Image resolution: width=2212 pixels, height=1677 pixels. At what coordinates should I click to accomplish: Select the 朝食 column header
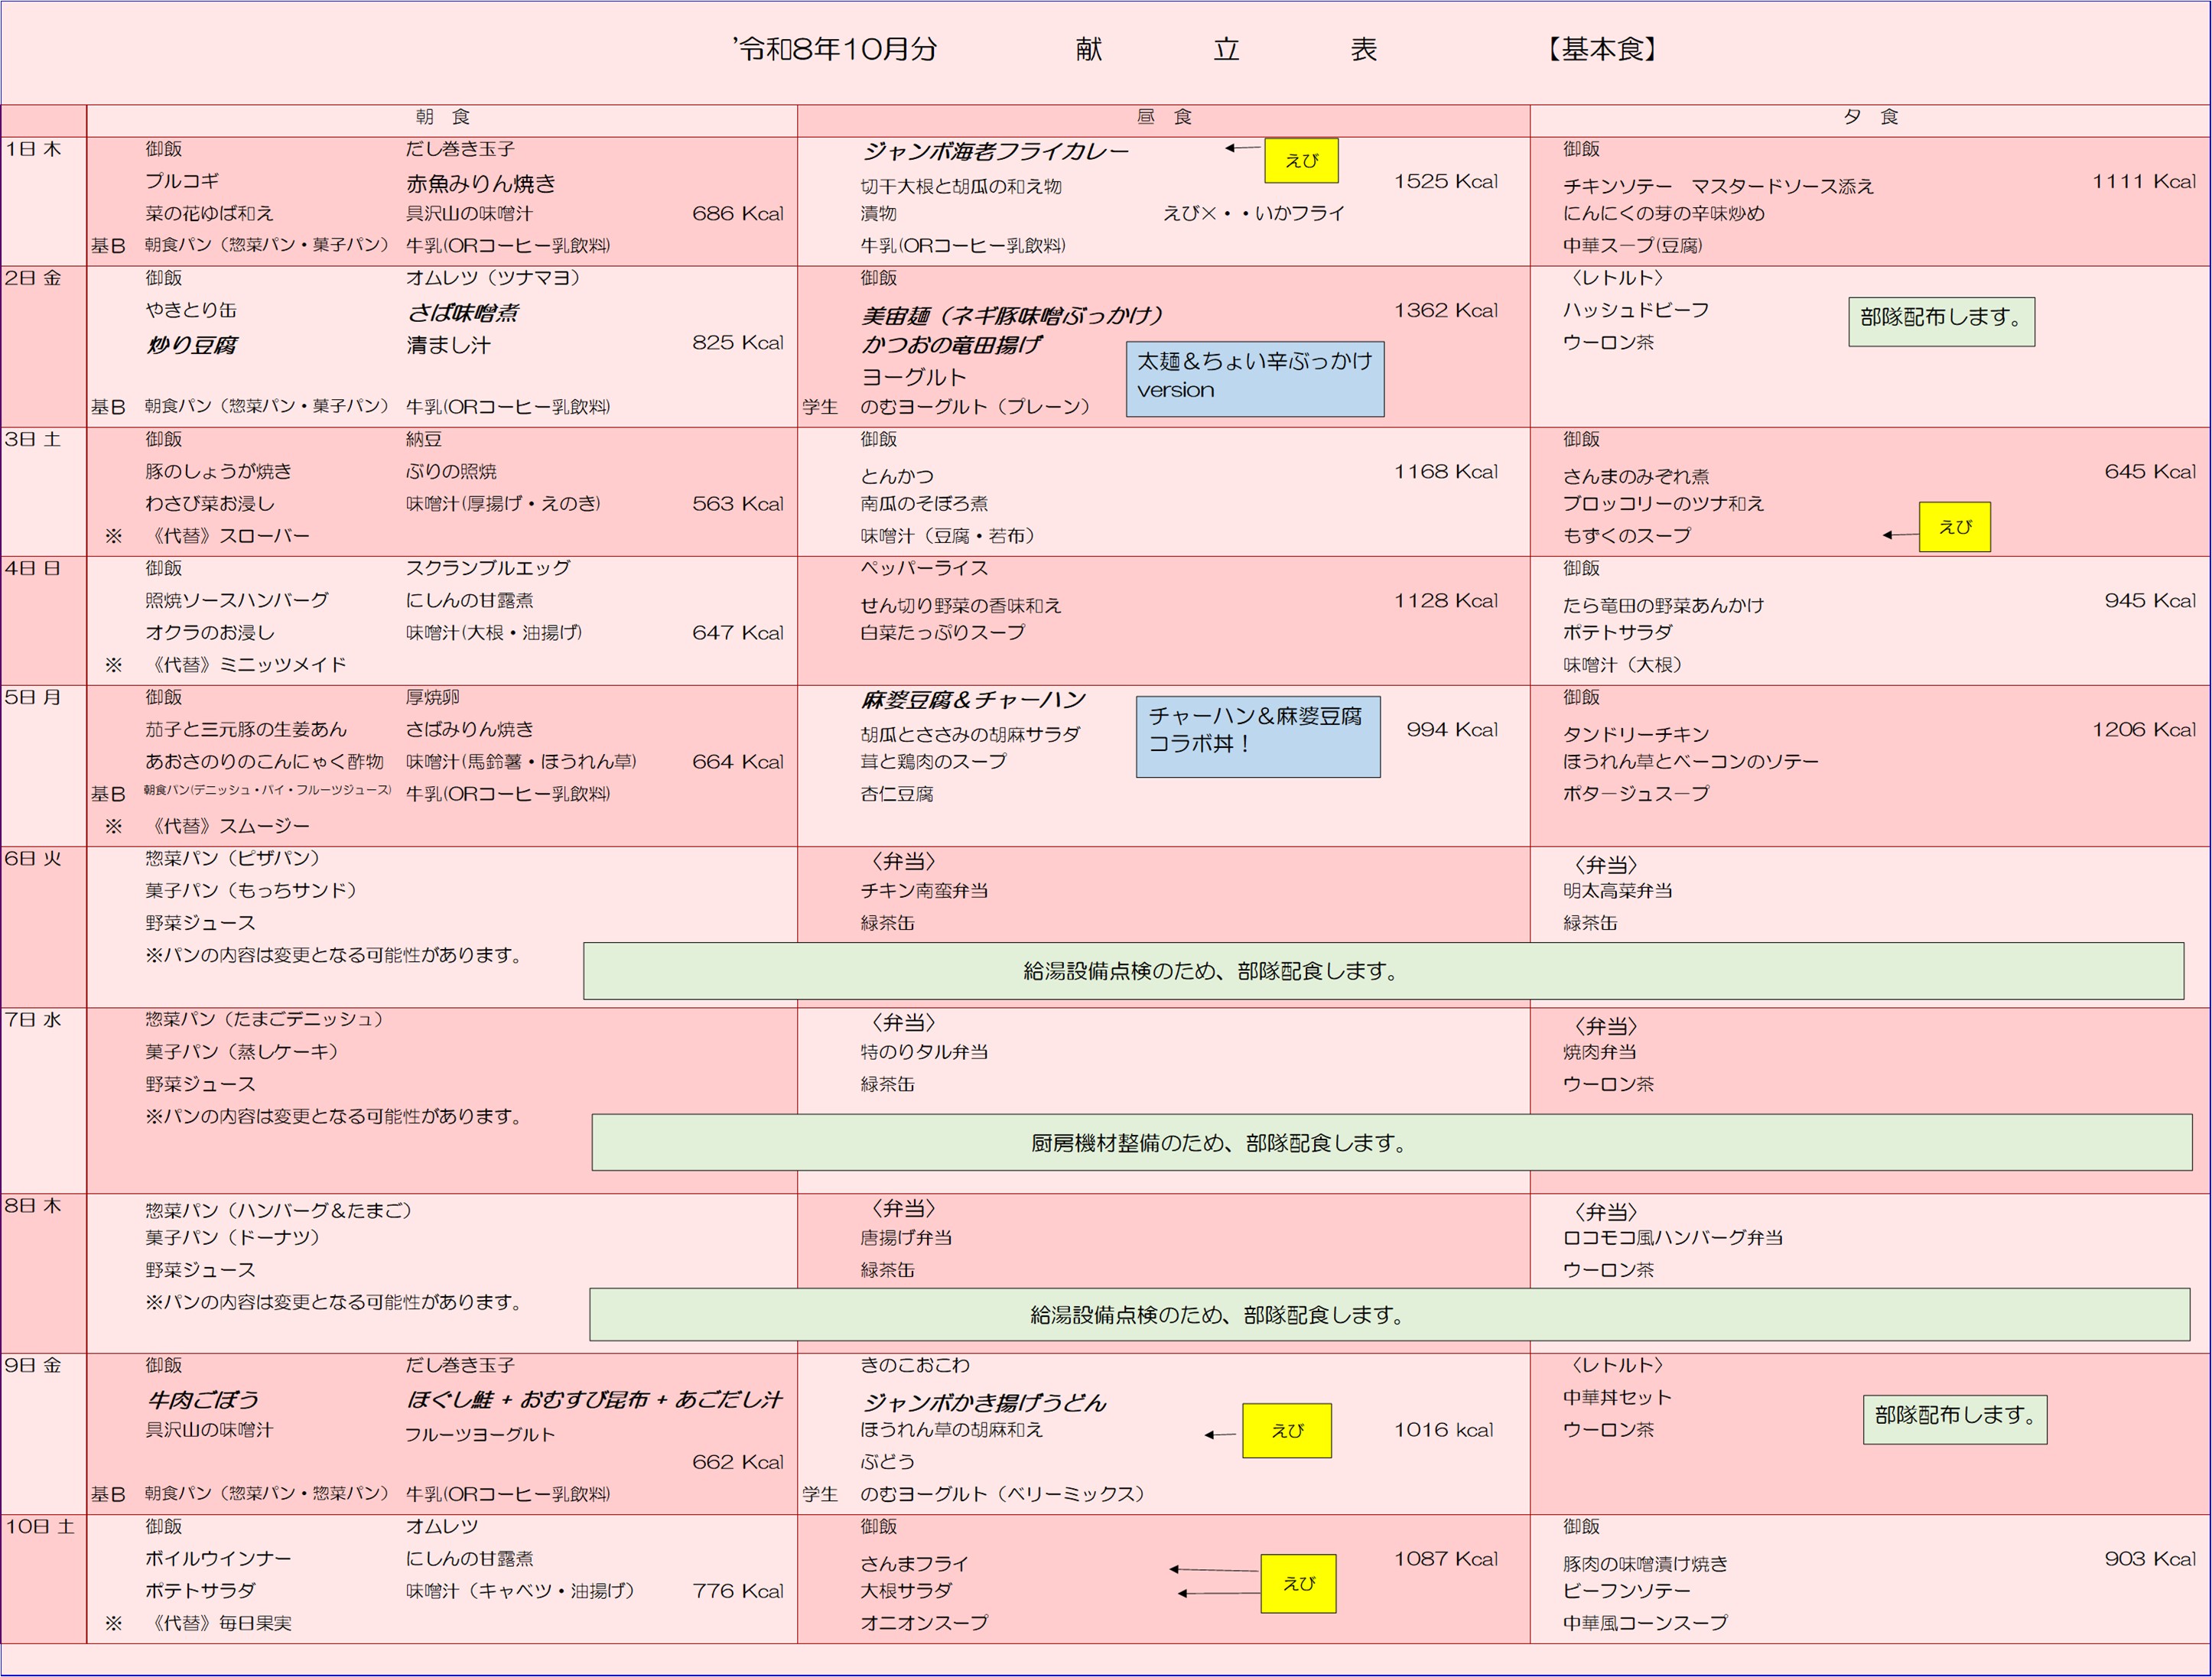click(442, 118)
